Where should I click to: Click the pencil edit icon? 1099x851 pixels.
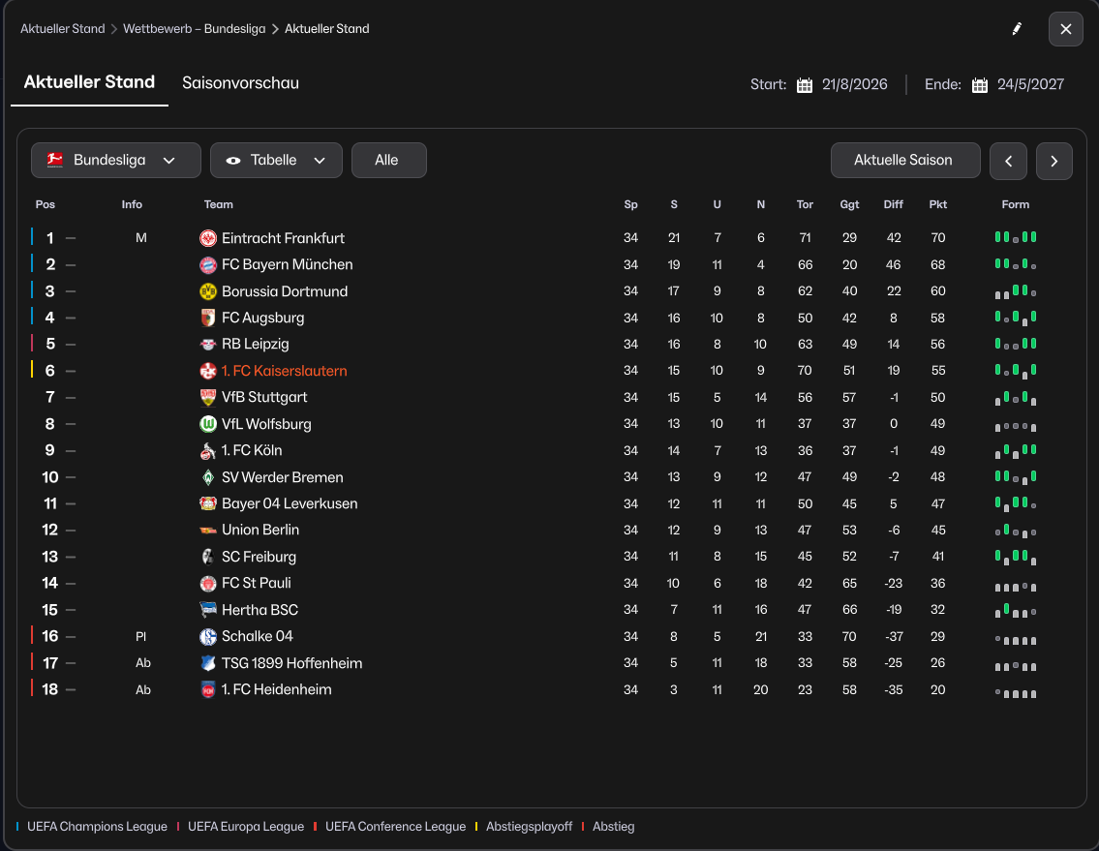(x=1017, y=29)
